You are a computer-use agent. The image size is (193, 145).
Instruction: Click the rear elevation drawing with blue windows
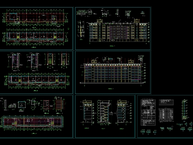tap(113, 72)
